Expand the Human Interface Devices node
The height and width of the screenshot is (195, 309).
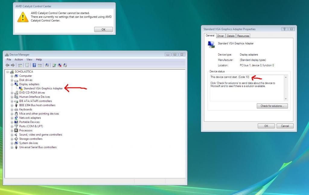(x=12, y=97)
